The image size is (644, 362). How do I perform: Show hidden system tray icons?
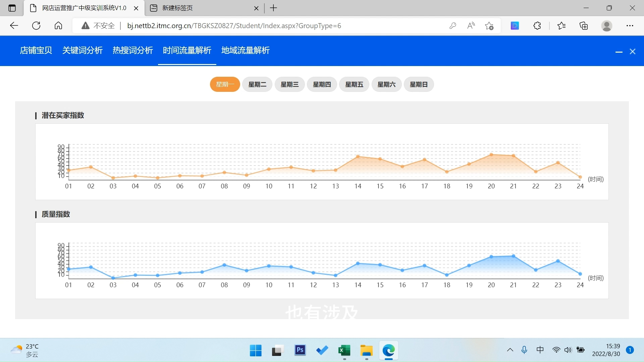point(510,350)
